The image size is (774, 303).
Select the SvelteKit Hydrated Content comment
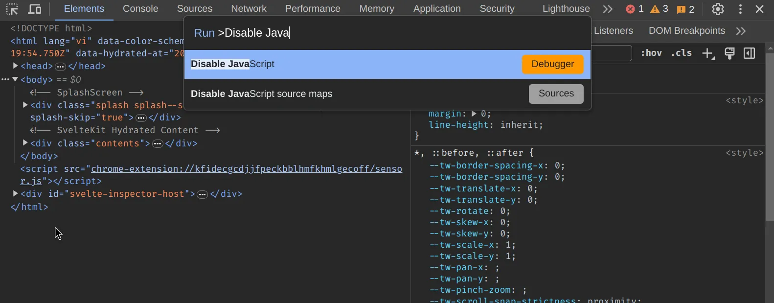125,130
